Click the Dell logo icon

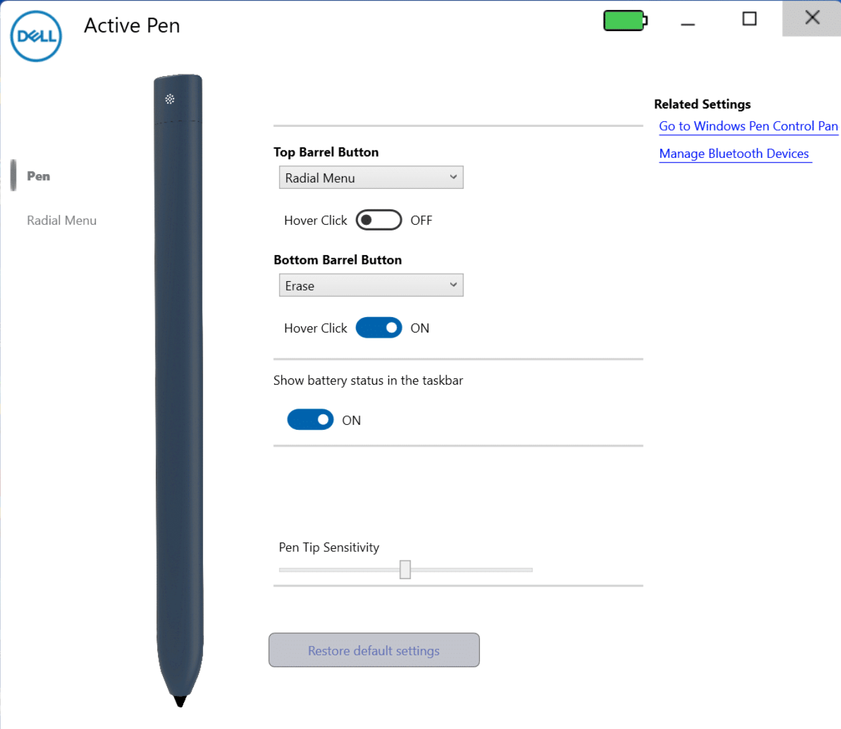point(36,36)
